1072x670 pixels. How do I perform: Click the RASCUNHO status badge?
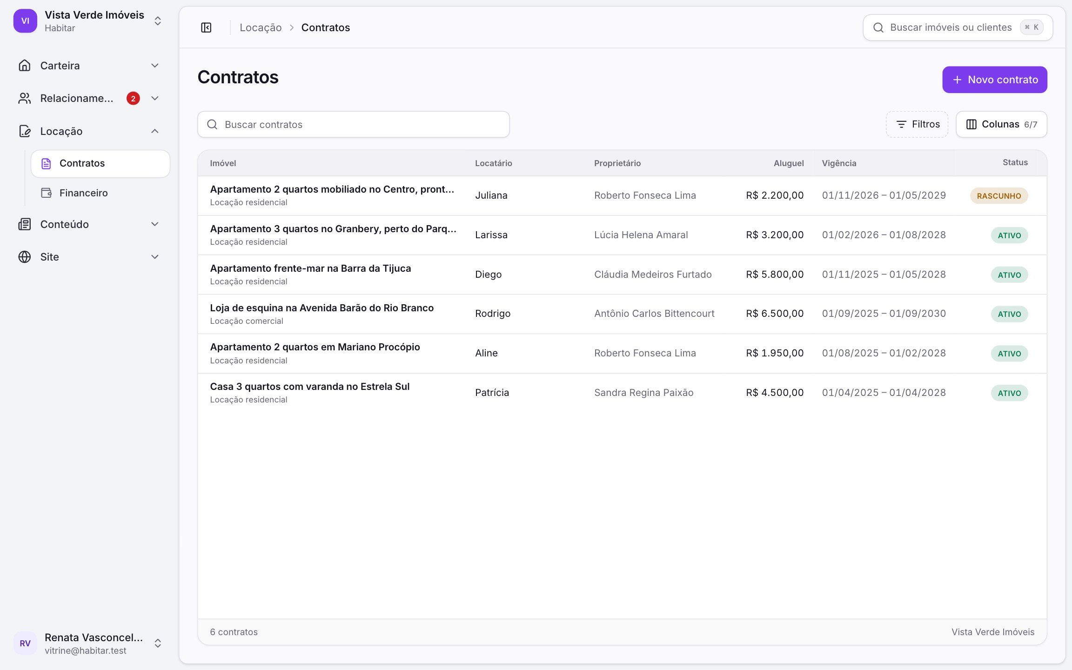(x=999, y=196)
